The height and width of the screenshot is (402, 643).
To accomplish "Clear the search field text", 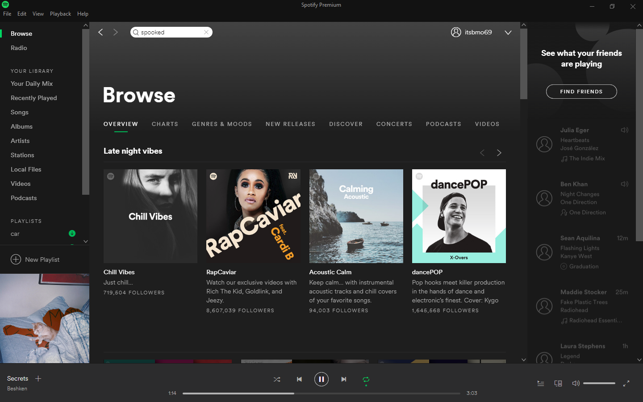I will pyautogui.click(x=206, y=32).
